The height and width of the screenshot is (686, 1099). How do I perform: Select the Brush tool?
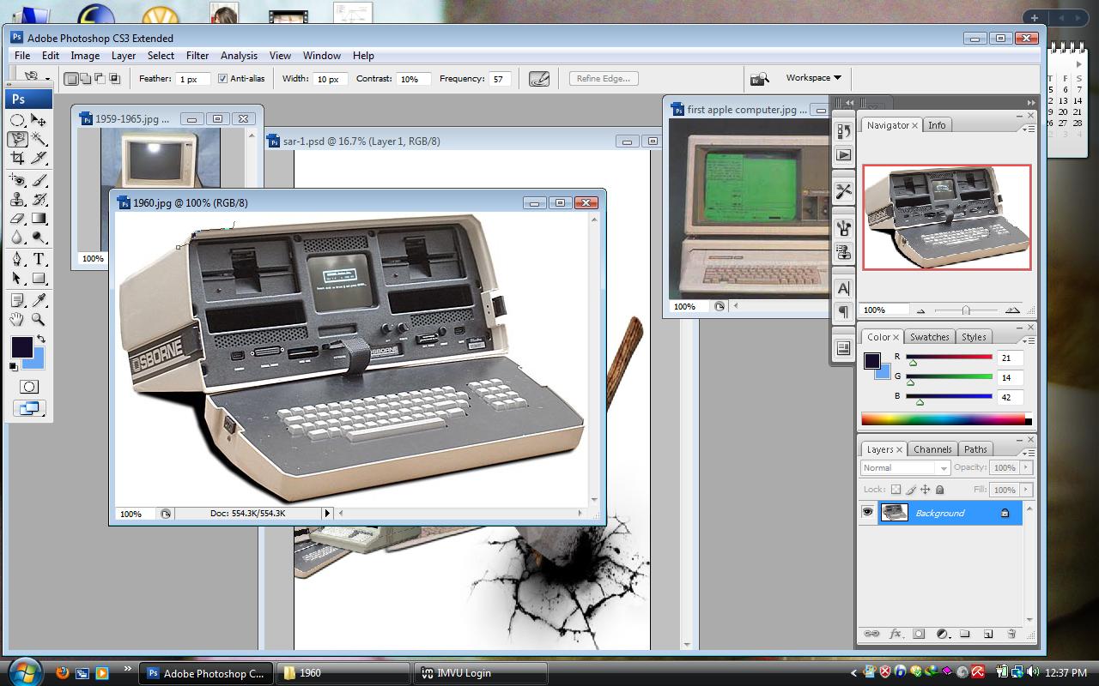tap(39, 180)
